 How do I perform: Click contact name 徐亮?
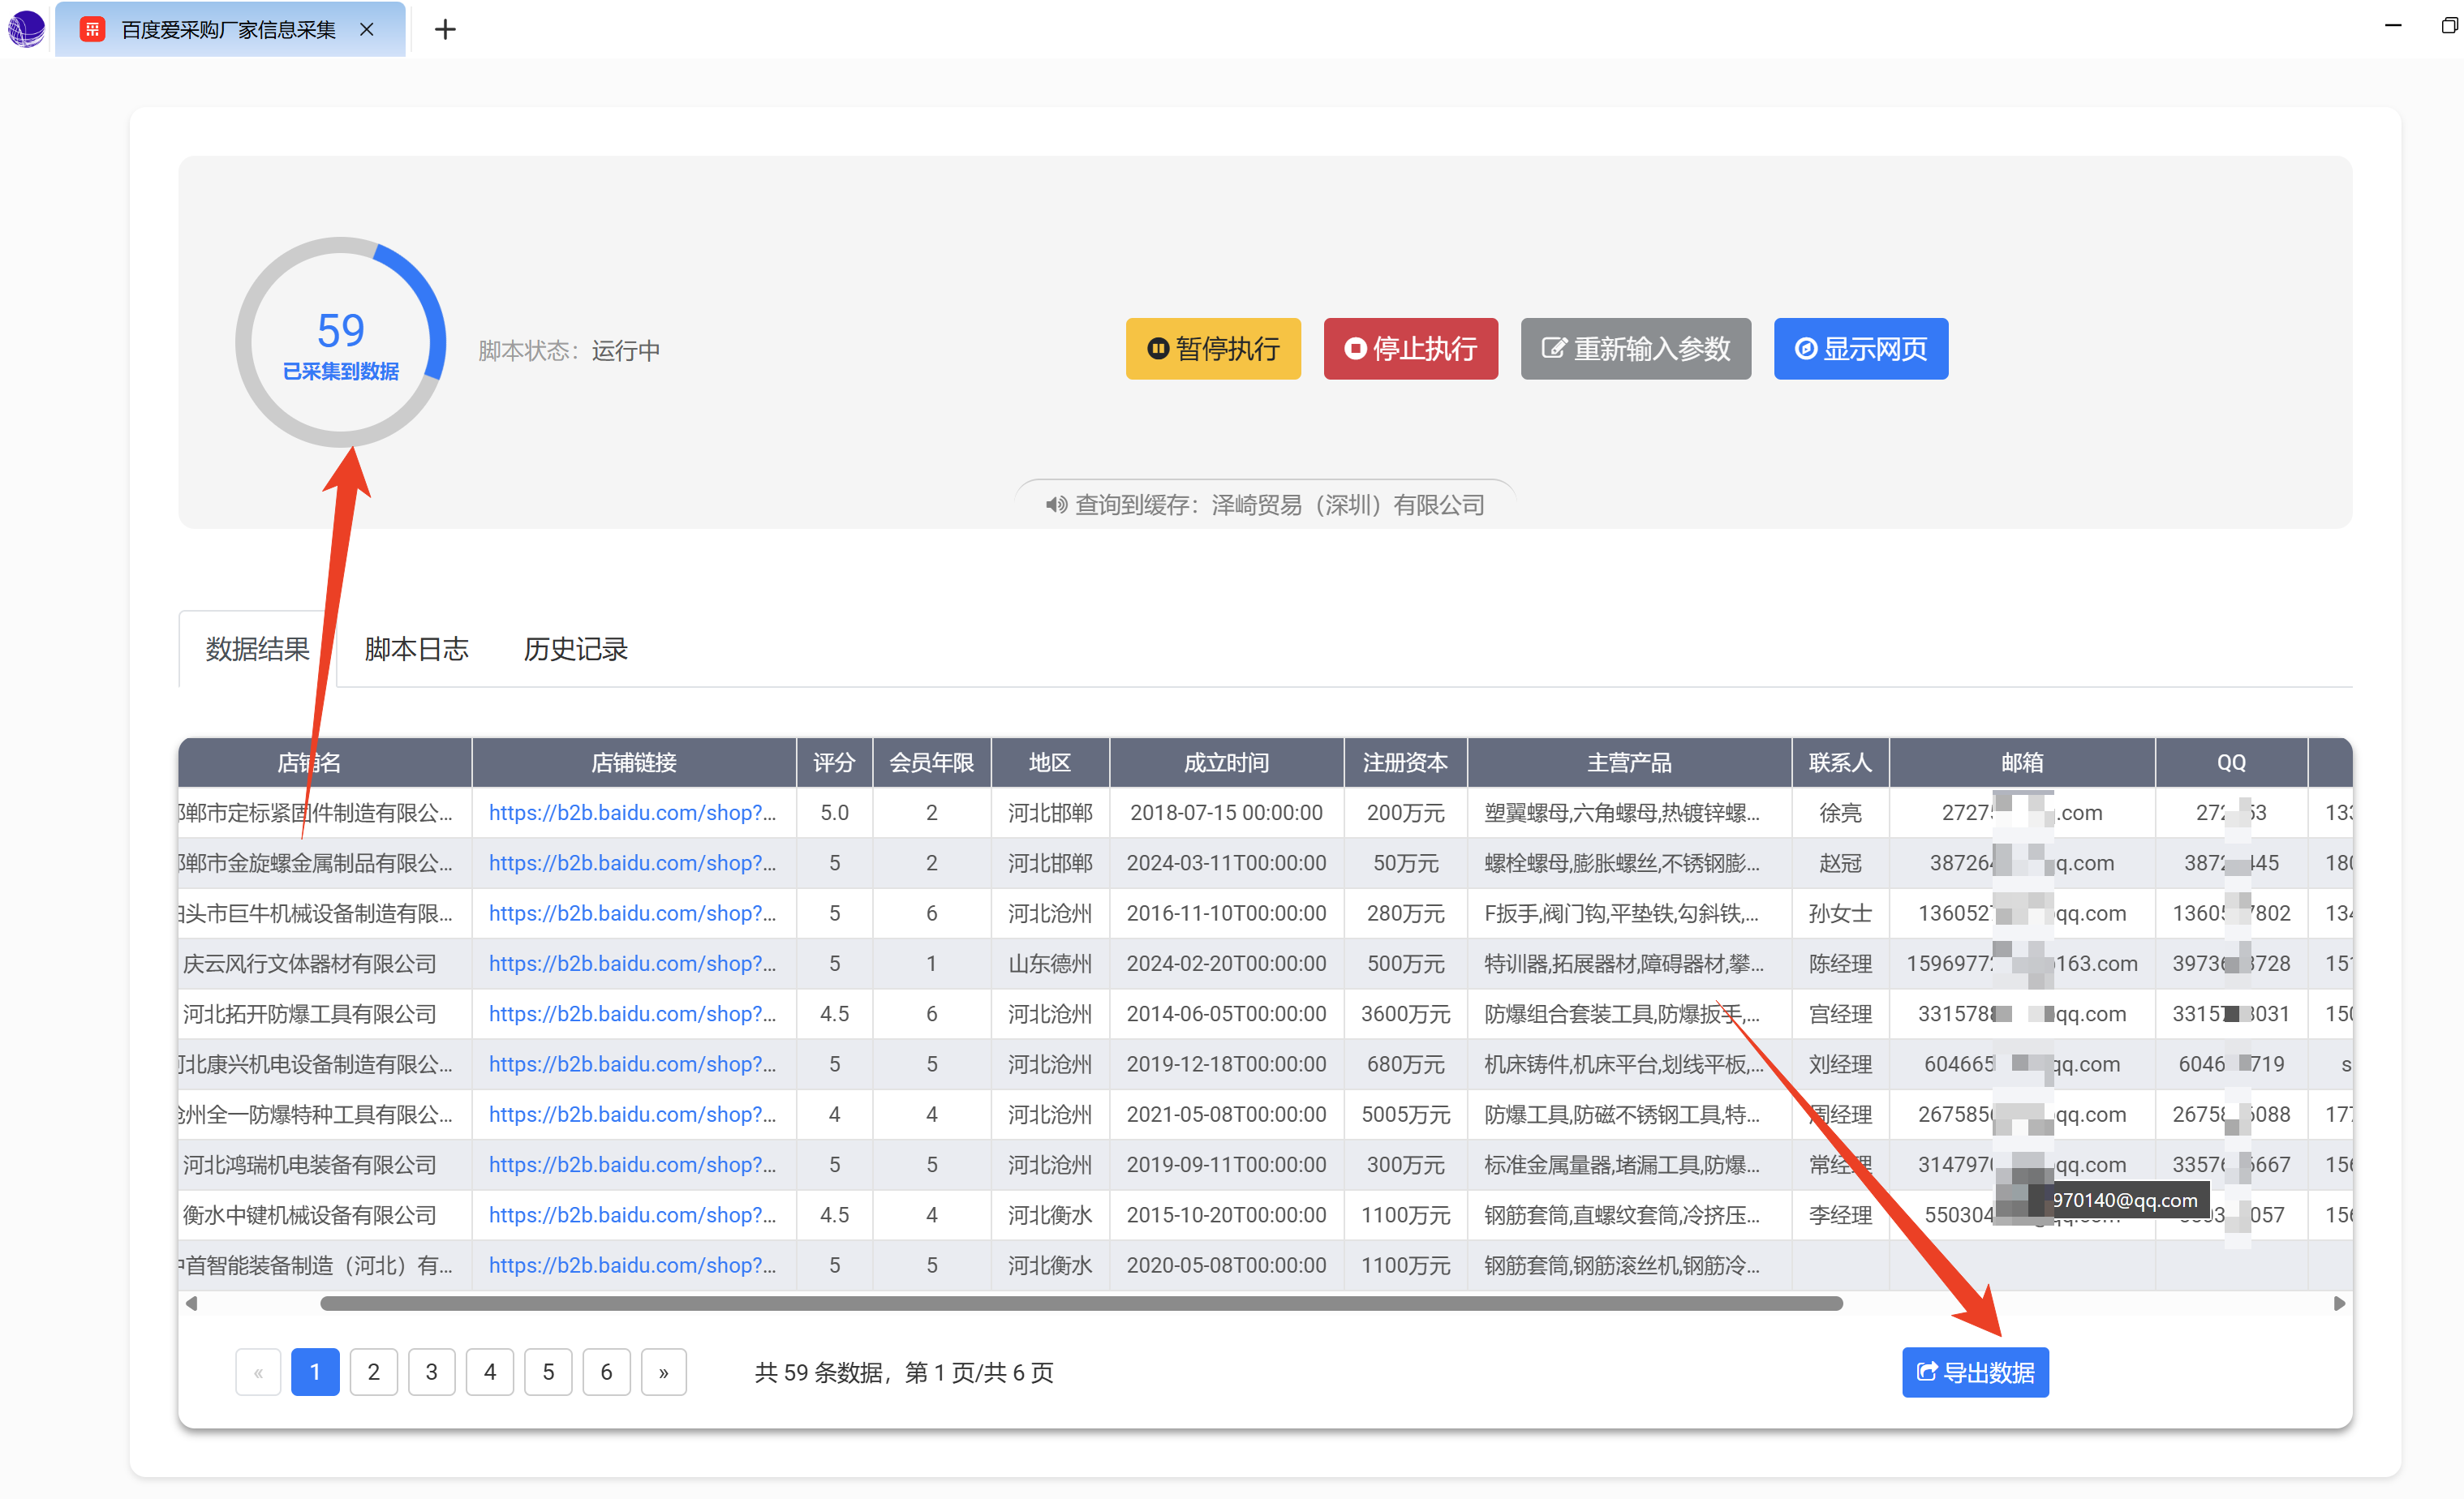point(1840,813)
